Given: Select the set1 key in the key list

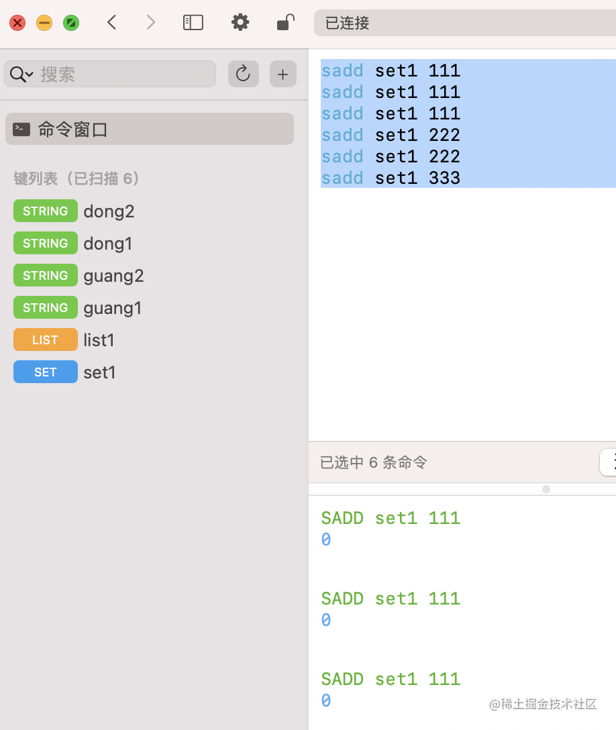Looking at the screenshot, I should coord(99,372).
